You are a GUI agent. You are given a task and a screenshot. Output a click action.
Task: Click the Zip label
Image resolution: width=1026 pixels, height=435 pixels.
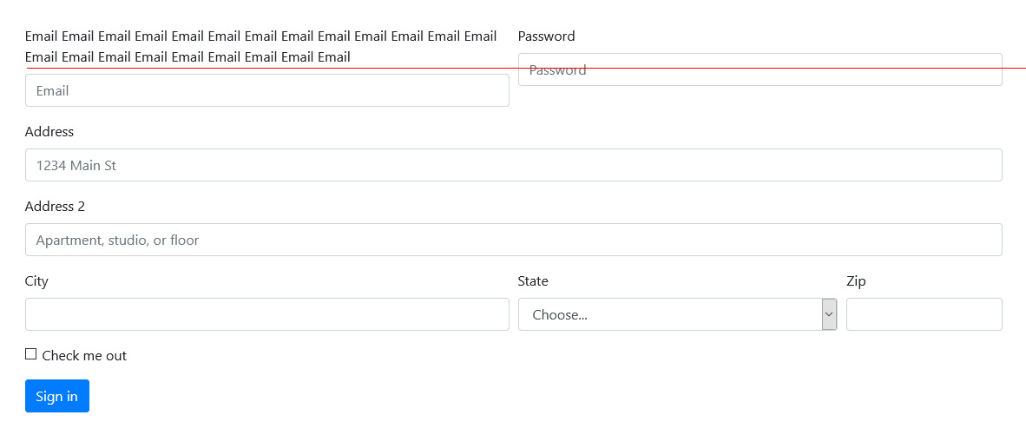[856, 281]
